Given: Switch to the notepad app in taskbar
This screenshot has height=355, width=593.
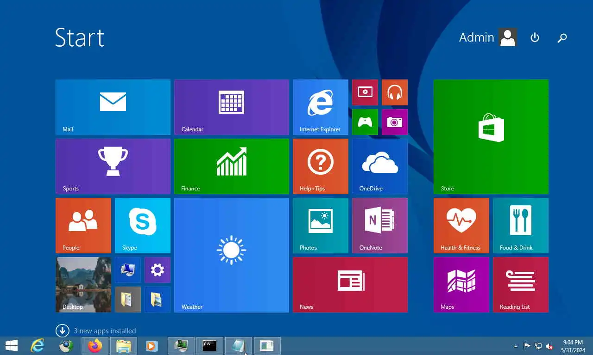Looking at the screenshot, I should [x=238, y=346].
